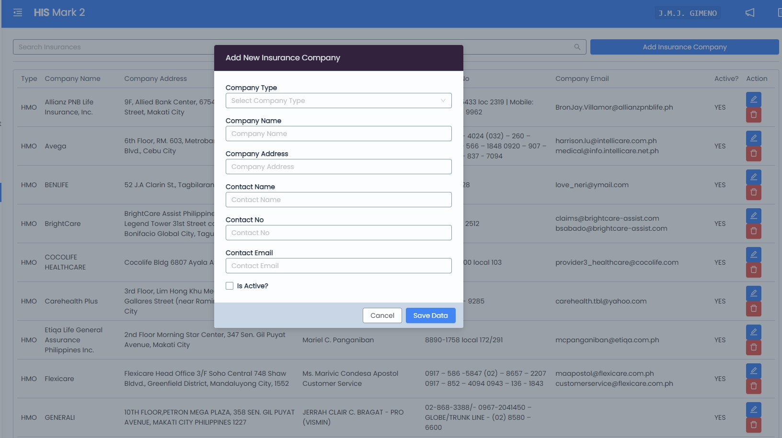
Task: Open the announcements megaphone icon
Action: (x=750, y=13)
